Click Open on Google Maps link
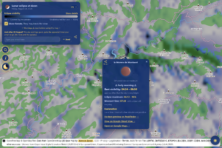 click(117, 126)
